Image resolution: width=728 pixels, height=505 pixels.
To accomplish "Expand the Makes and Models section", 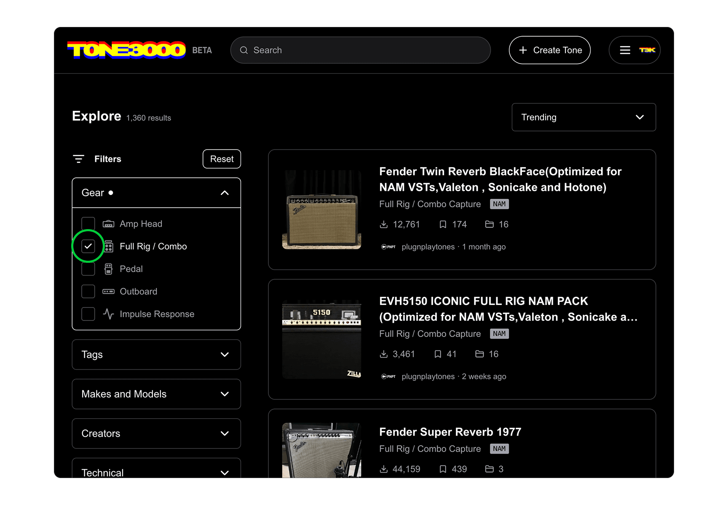I will pyautogui.click(x=156, y=394).
